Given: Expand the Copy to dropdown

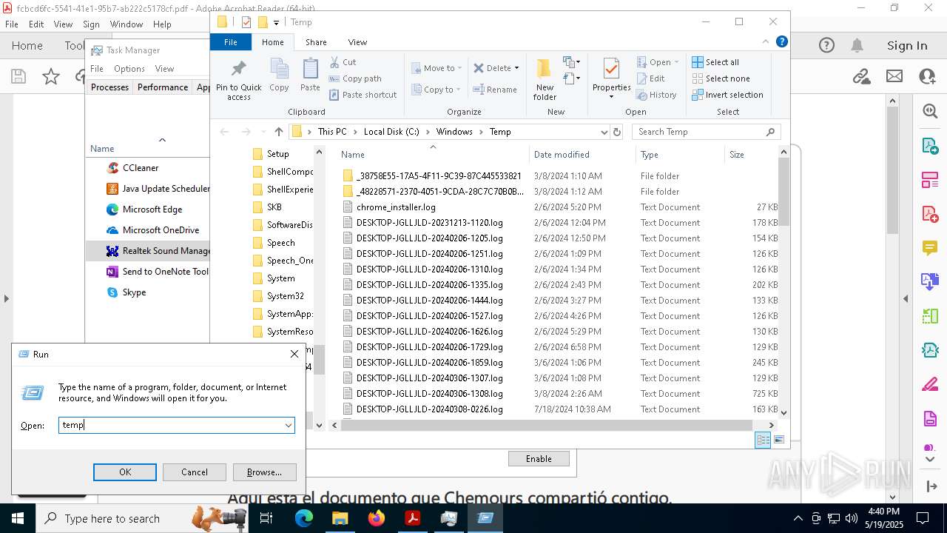Looking at the screenshot, I should click(x=458, y=90).
